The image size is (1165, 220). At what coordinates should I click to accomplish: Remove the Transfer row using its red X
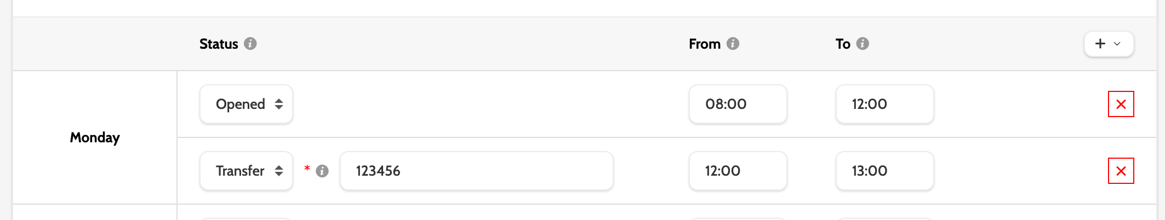tap(1121, 171)
